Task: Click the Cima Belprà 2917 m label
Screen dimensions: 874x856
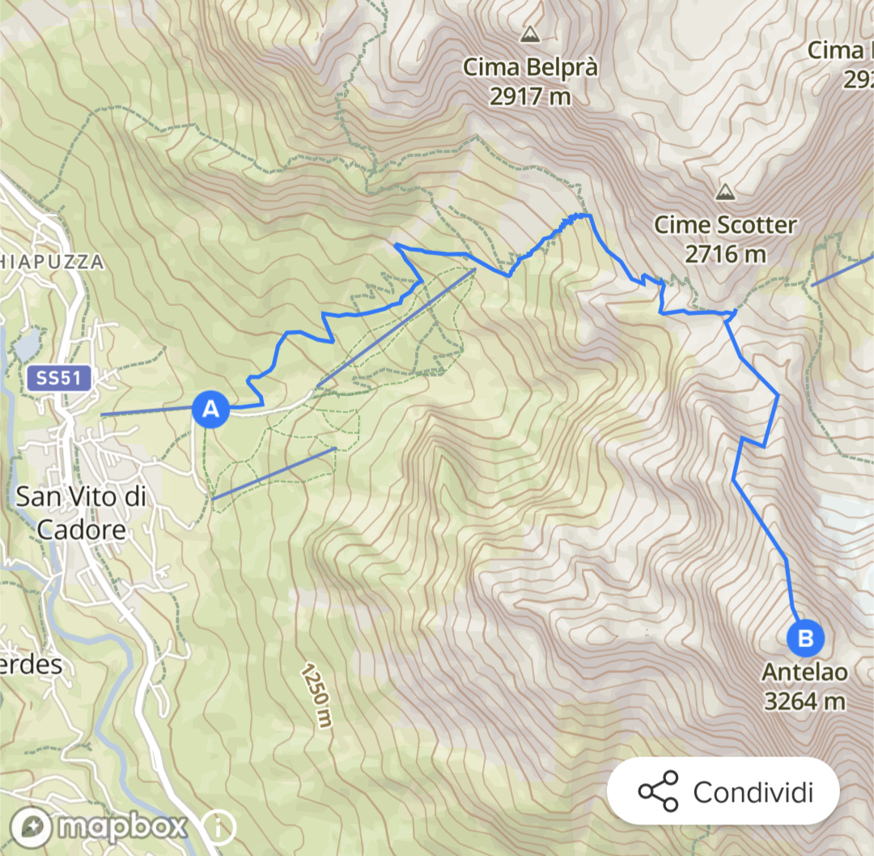Action: [530, 82]
